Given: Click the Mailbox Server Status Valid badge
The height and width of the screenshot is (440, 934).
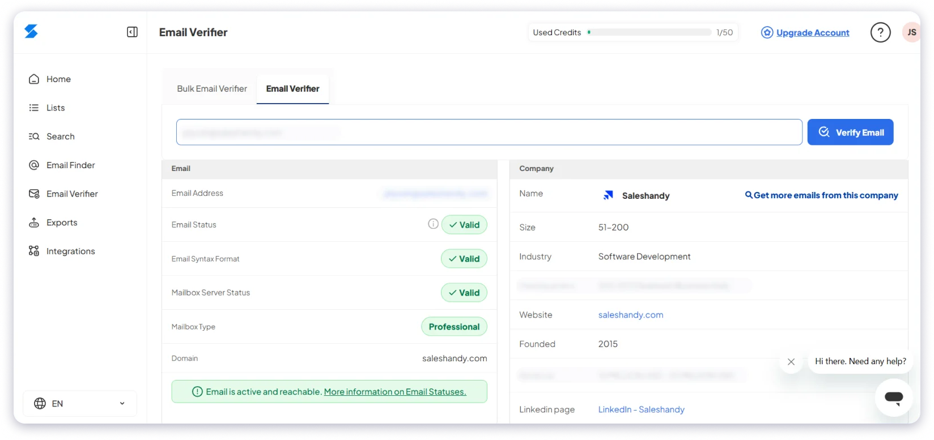Looking at the screenshot, I should click(x=464, y=293).
